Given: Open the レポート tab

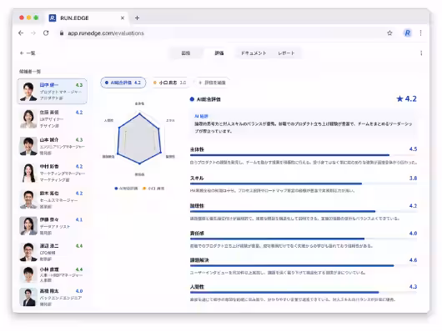Looking at the screenshot, I should pos(286,53).
